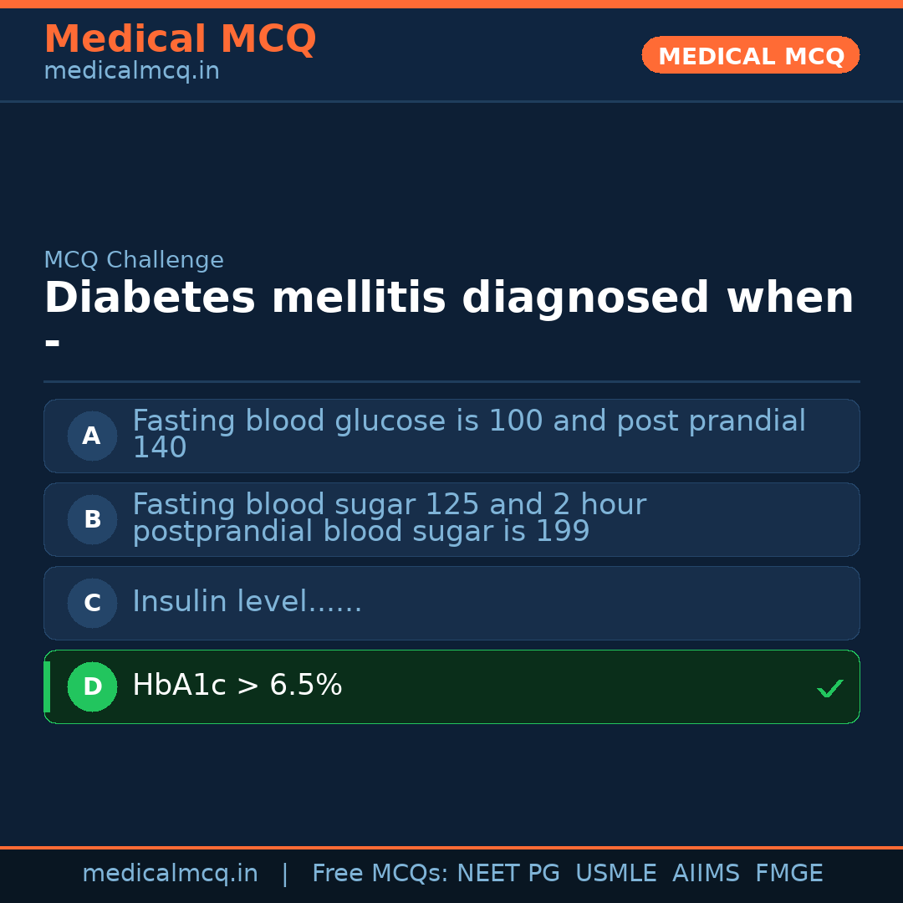Viewport: 903px width, 903px height.
Task: Click the orange MEDICAL MCQ badge
Action: [750, 55]
